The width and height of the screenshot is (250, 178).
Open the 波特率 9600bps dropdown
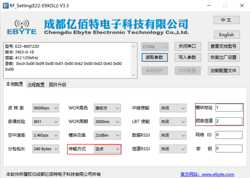[46, 108]
